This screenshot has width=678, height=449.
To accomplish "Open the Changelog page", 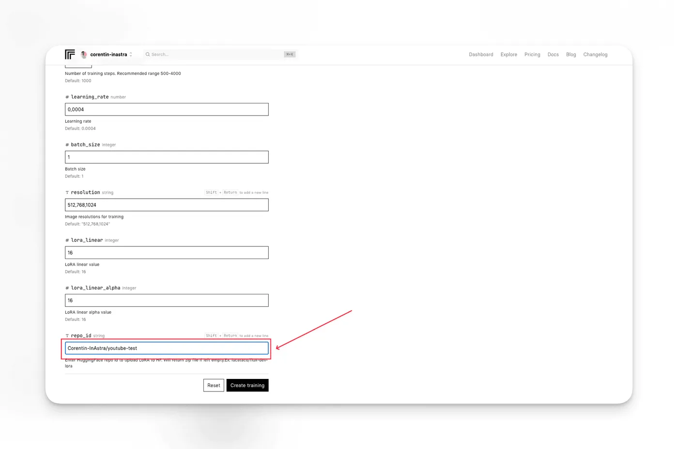I will (x=595, y=55).
